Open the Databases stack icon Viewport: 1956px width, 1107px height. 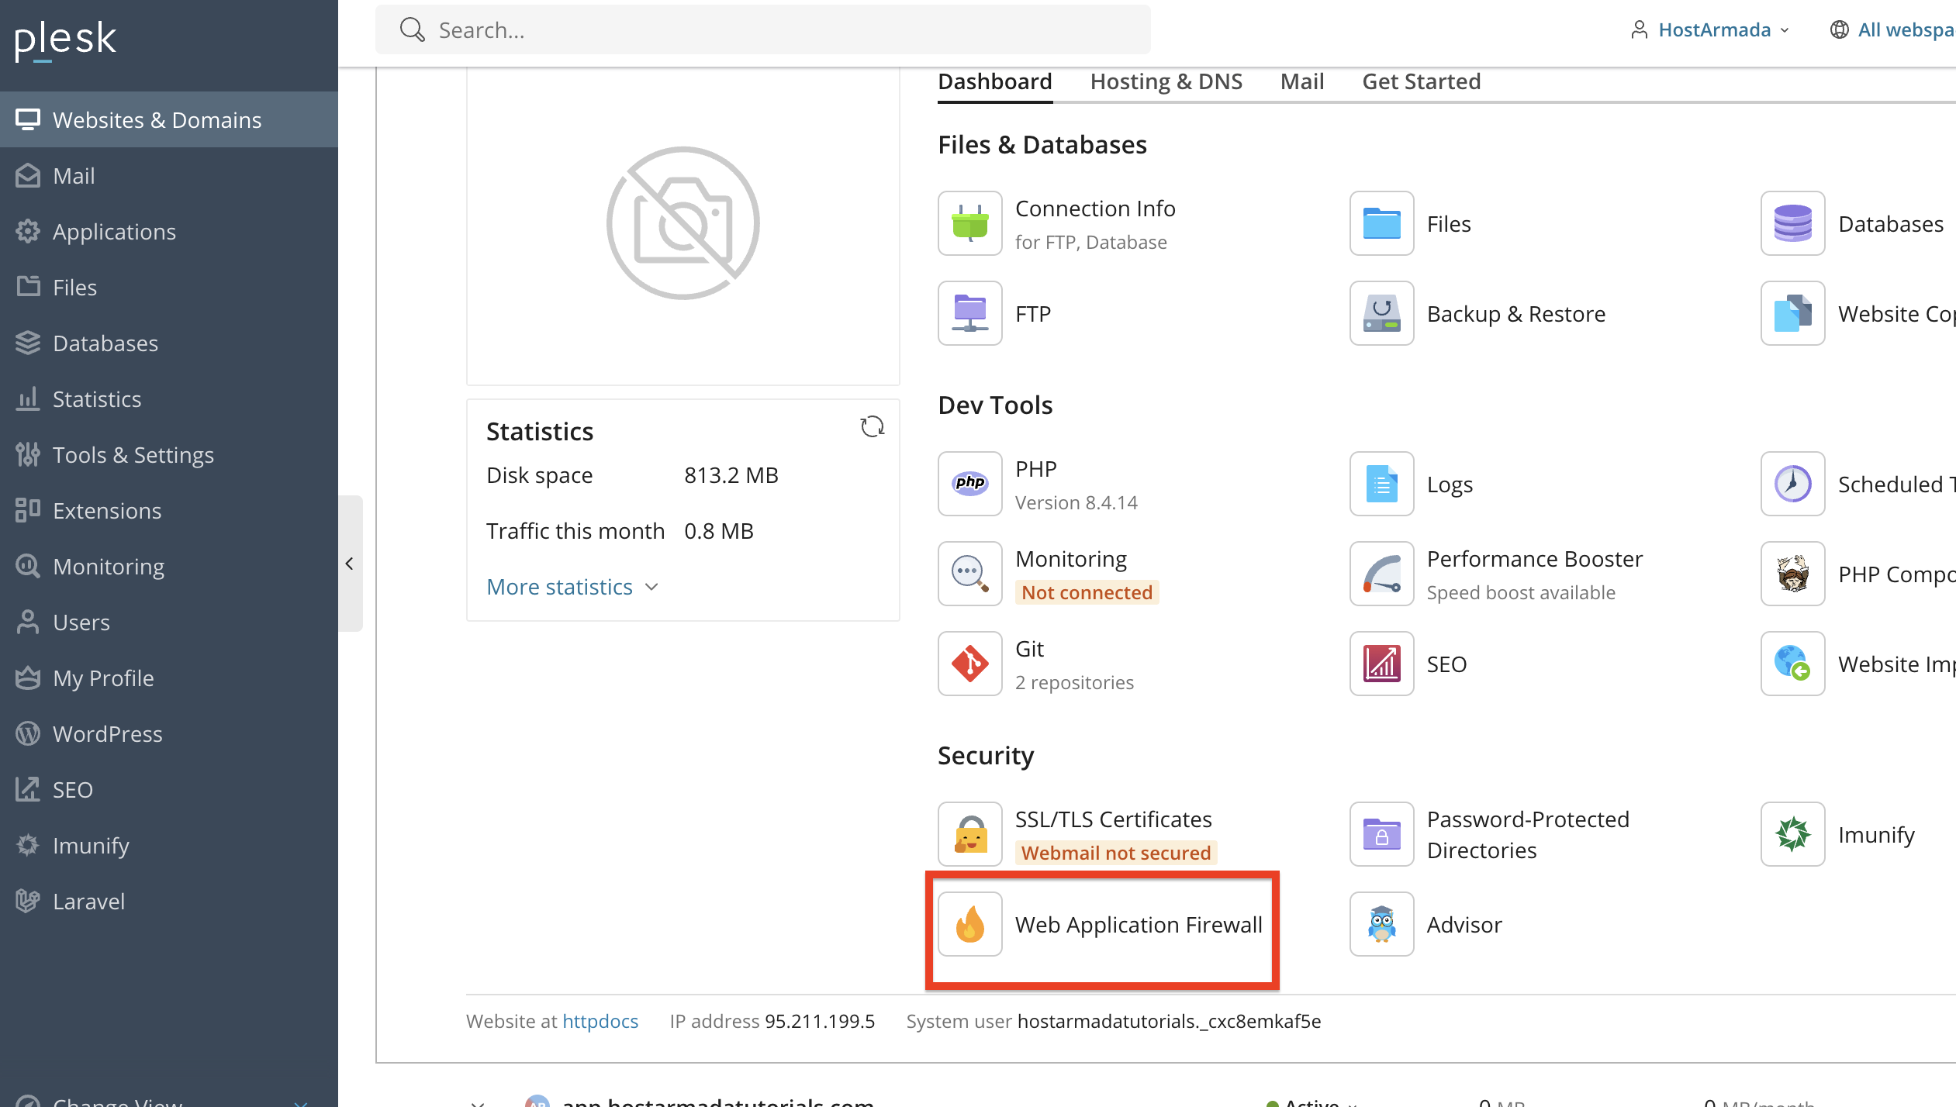tap(1792, 223)
